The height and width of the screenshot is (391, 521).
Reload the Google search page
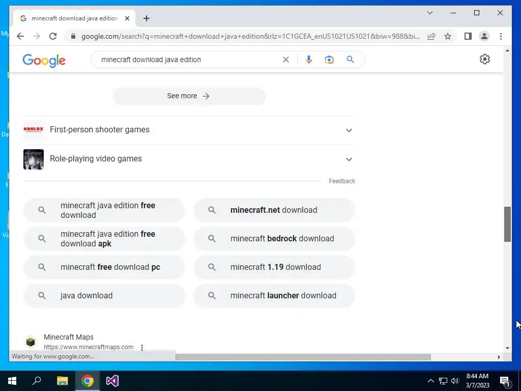(53, 36)
